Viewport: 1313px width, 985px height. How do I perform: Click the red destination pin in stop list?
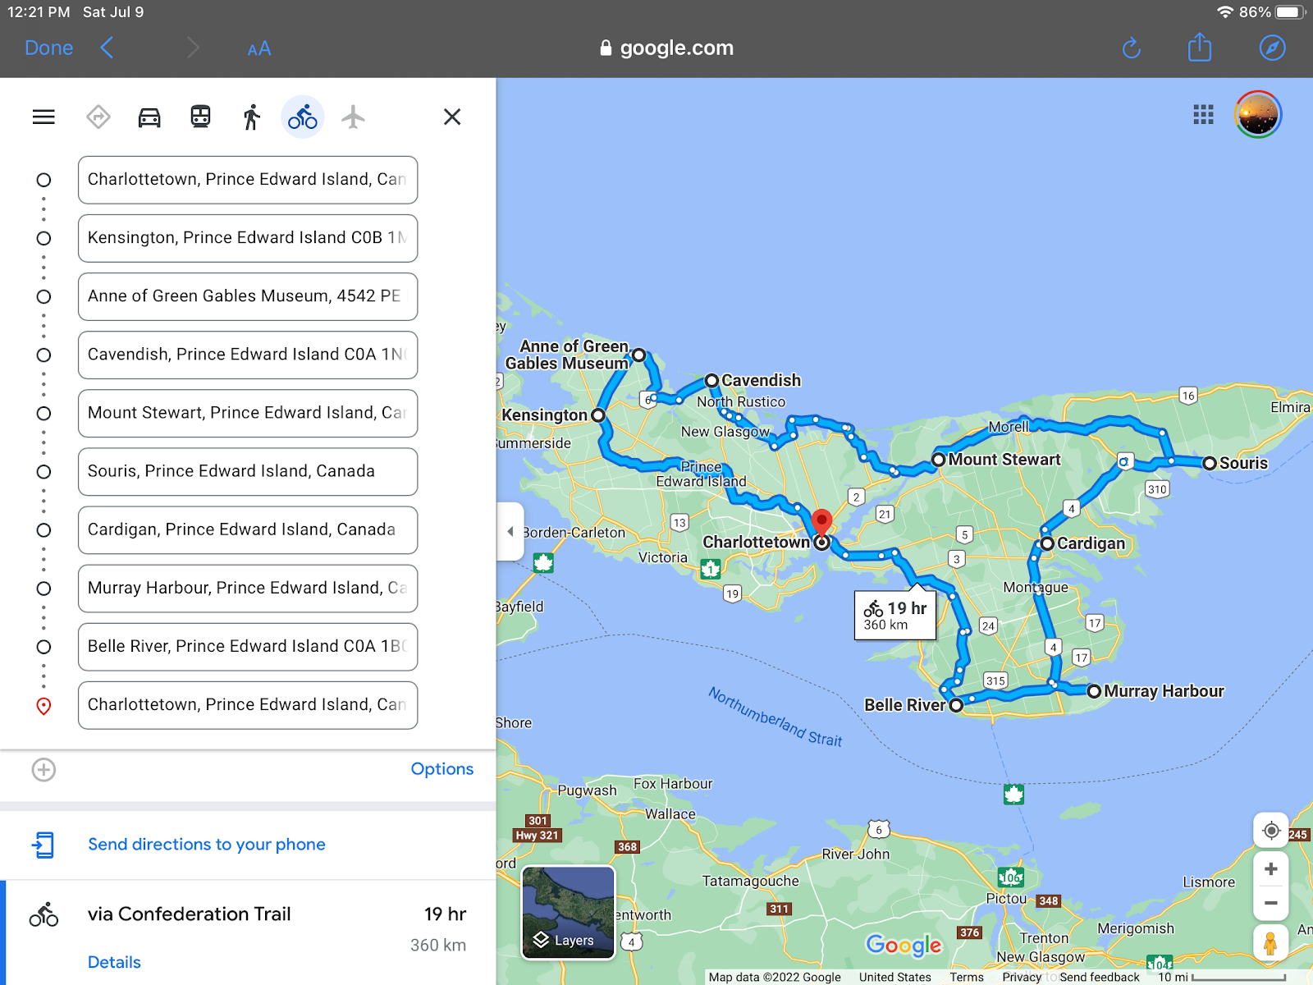pos(44,706)
